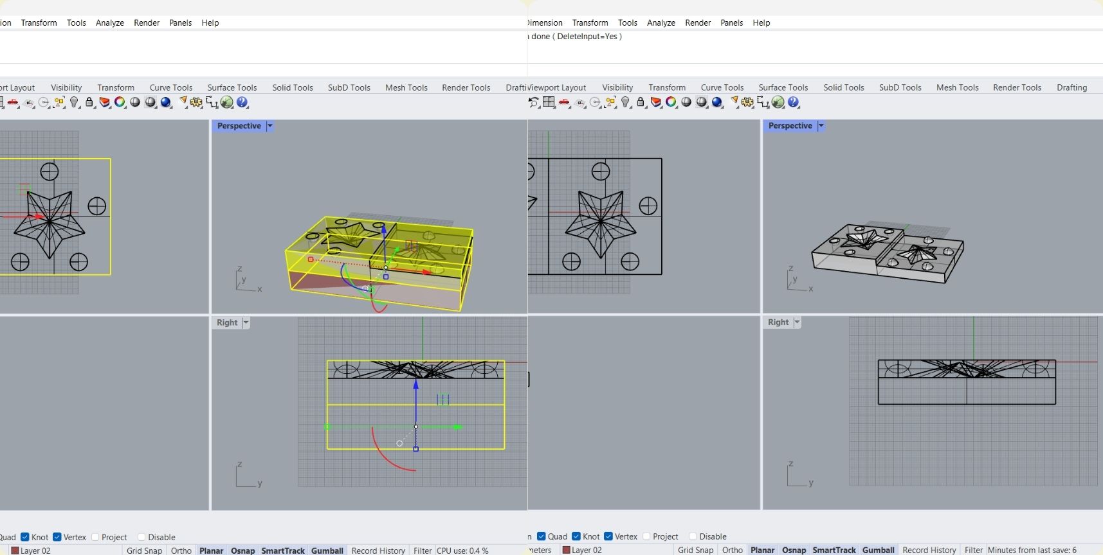Click Layer 02 color swatch in left window
The image size is (1103, 555).
coord(15,551)
